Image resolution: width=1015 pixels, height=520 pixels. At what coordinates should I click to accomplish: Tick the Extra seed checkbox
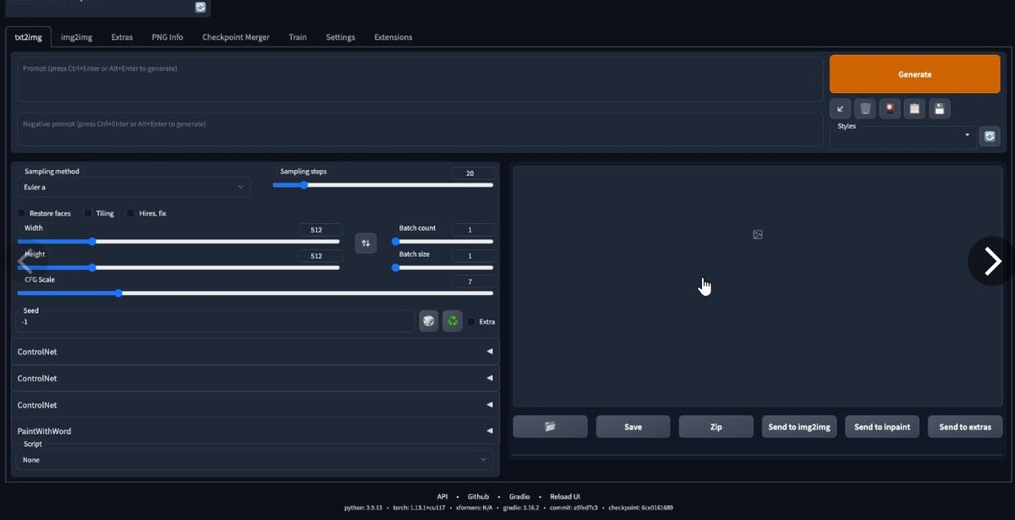(471, 321)
